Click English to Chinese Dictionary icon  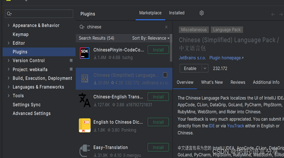click(x=85, y=125)
